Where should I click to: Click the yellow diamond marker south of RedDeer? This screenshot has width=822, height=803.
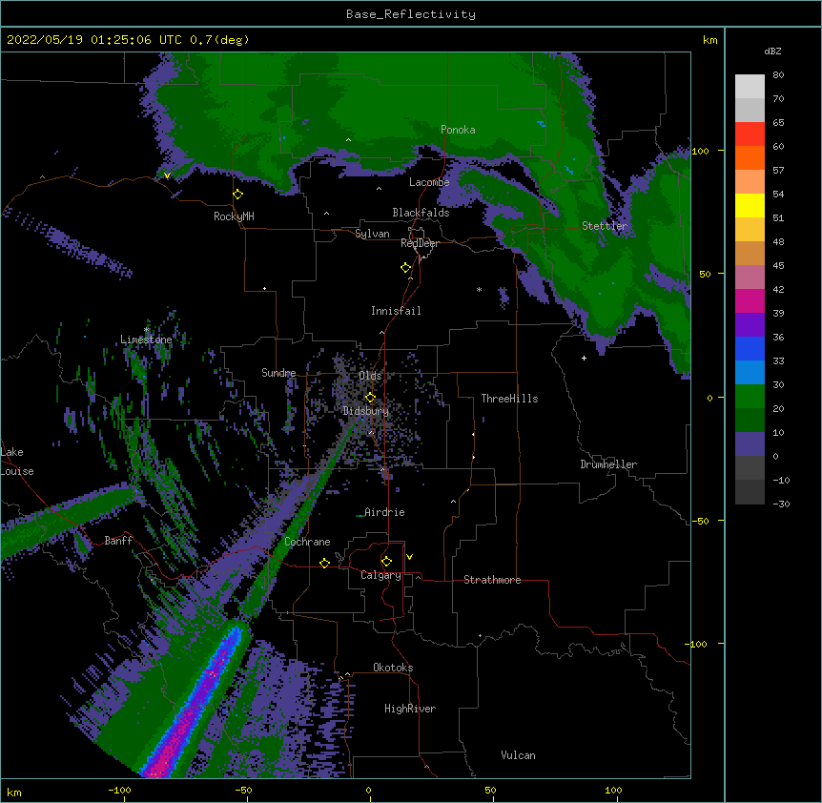[406, 268]
